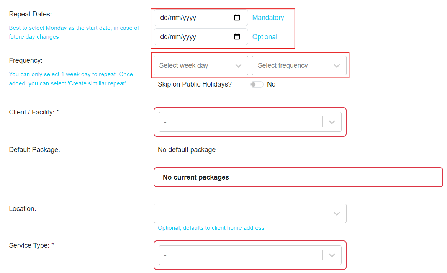Click the chevron arrow in Location field
The width and height of the screenshot is (447, 273).
(x=337, y=214)
